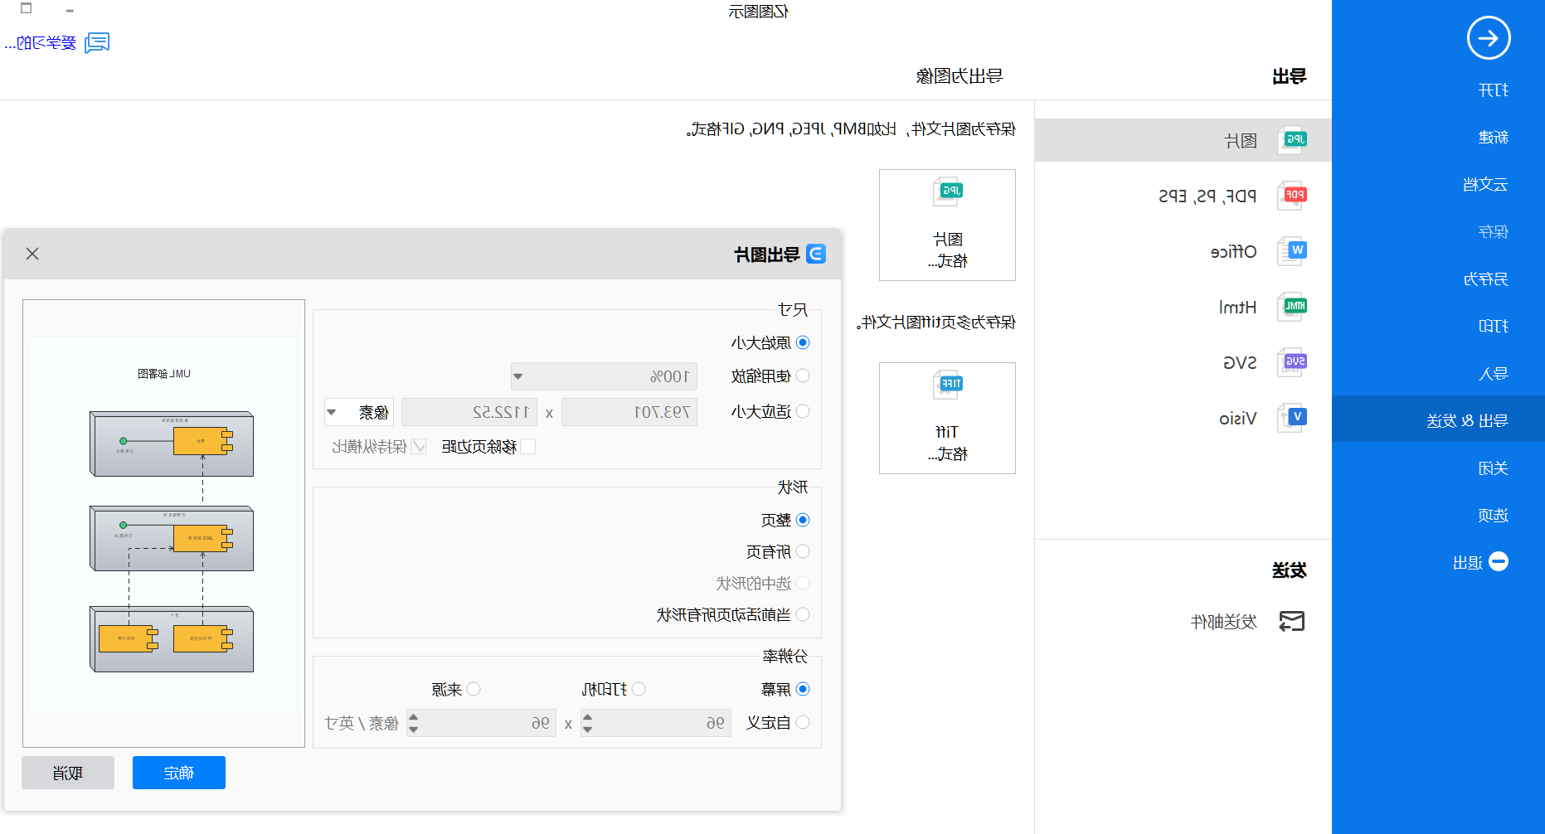This screenshot has width=1545, height=834.
Task: Click the height field showing 1122.52
Action: [x=469, y=412]
